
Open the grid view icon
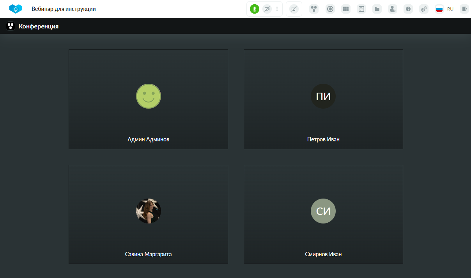[346, 9]
